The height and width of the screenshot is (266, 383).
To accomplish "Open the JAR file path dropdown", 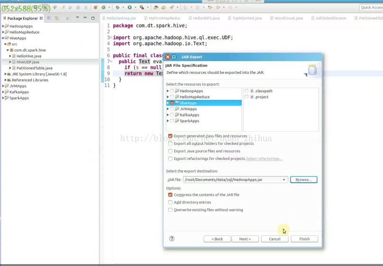I will 284,180.
